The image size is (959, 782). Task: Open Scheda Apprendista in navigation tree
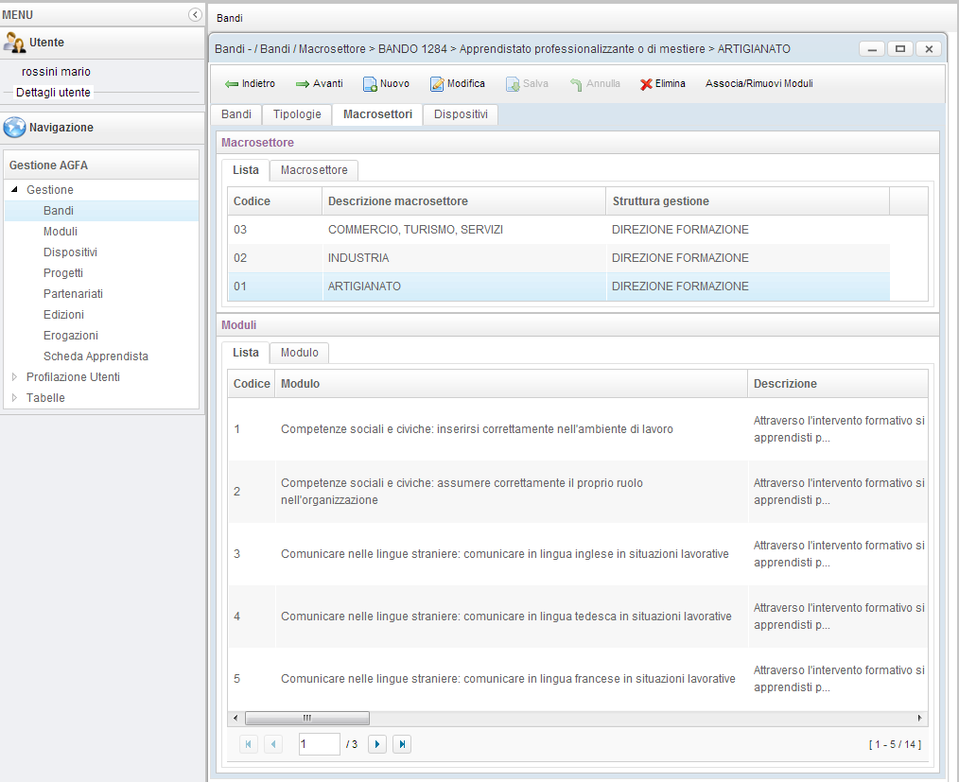[x=96, y=356]
